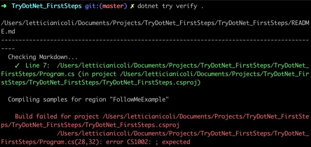Click the green prompt arrow icon
Screen dimensions: 311x147
[4, 6]
